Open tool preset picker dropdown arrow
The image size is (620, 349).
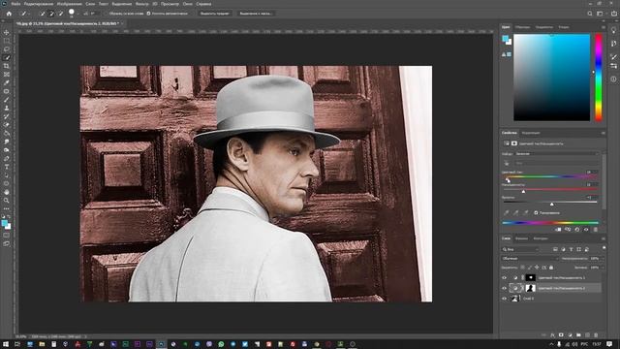[x=29, y=14]
